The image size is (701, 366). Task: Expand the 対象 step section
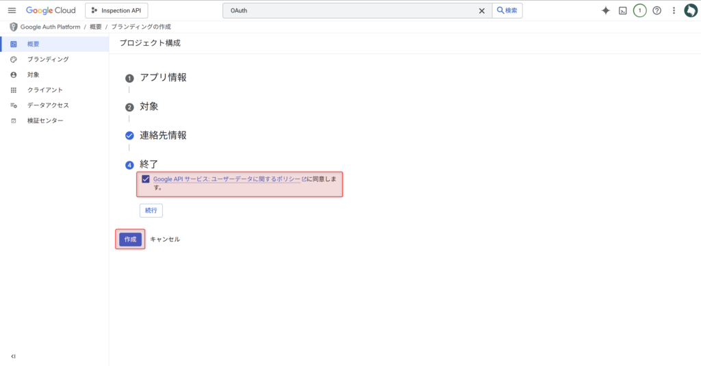click(149, 107)
